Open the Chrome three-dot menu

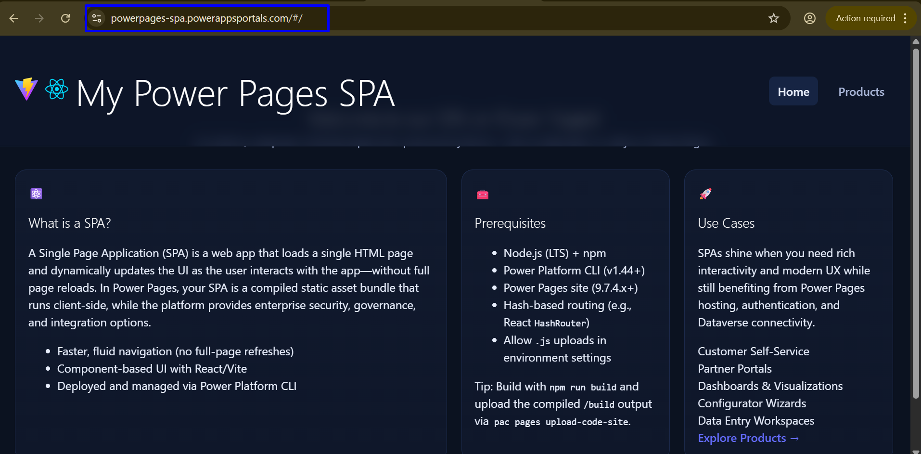(x=905, y=18)
